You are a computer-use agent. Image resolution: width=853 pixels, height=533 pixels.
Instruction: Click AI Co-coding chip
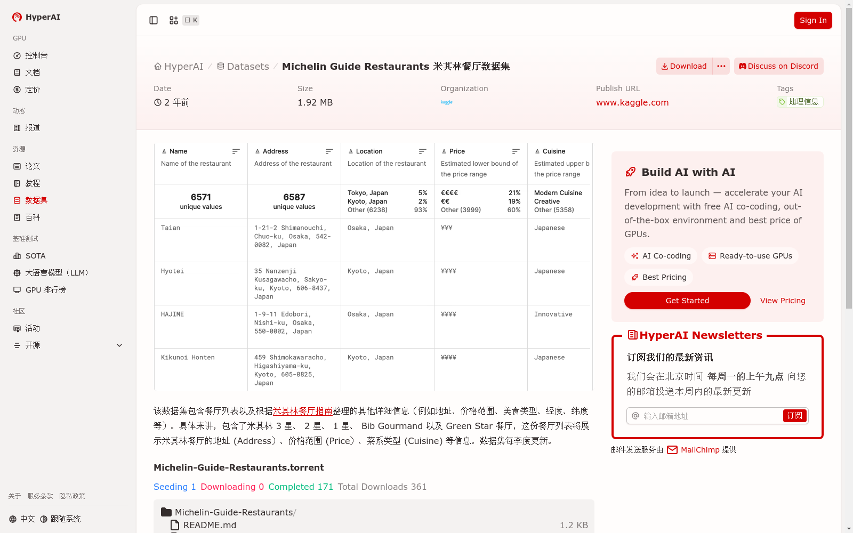click(661, 256)
